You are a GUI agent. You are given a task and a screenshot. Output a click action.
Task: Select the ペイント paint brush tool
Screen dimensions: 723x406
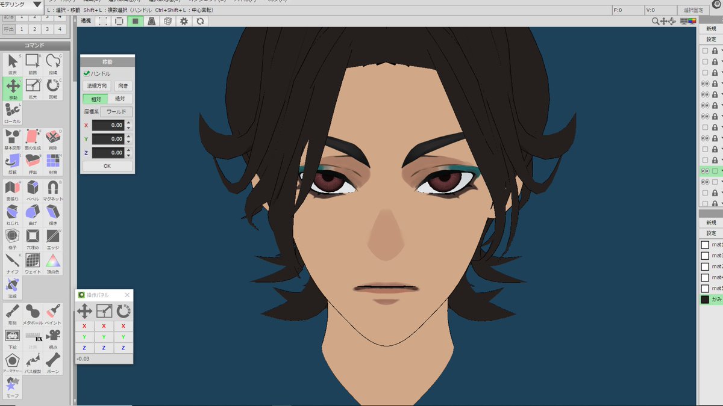tap(53, 314)
